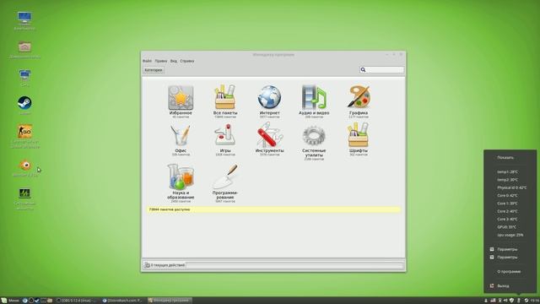Click the 0 текущих действий button
This screenshot has height=304, width=540.
click(x=165, y=265)
